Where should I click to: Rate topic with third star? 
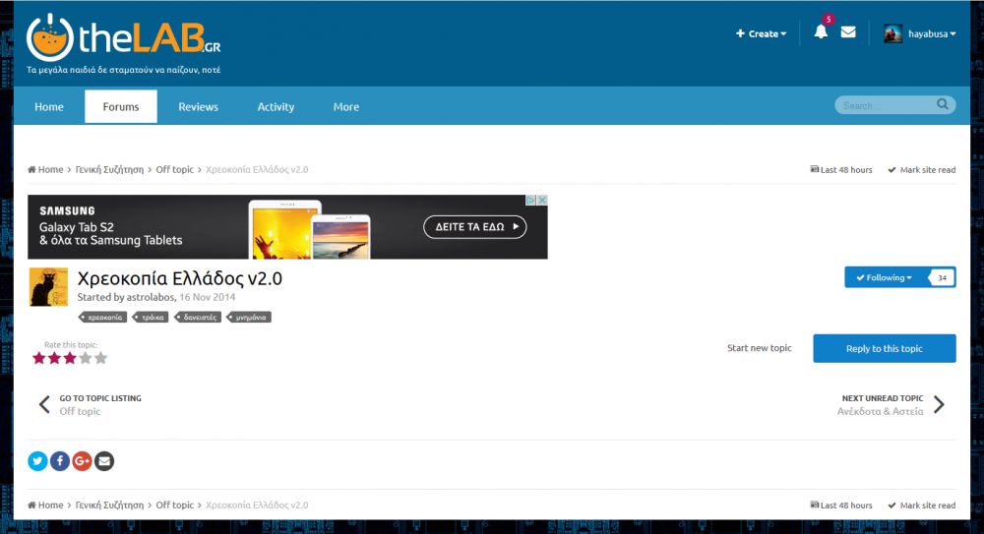click(70, 358)
